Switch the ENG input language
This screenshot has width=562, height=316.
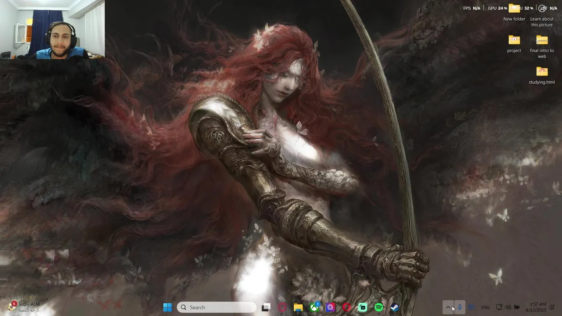click(486, 308)
